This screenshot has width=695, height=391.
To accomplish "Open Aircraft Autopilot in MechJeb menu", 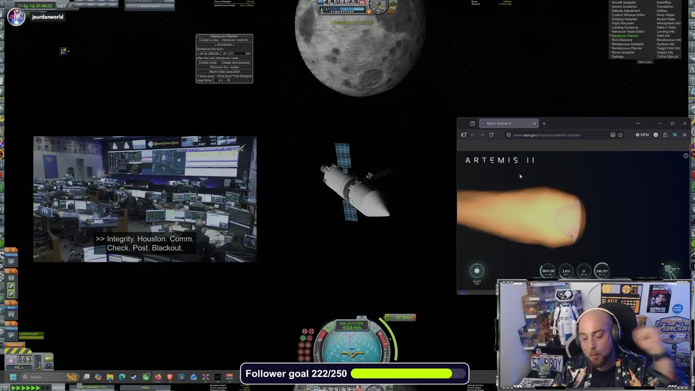I will (623, 3).
